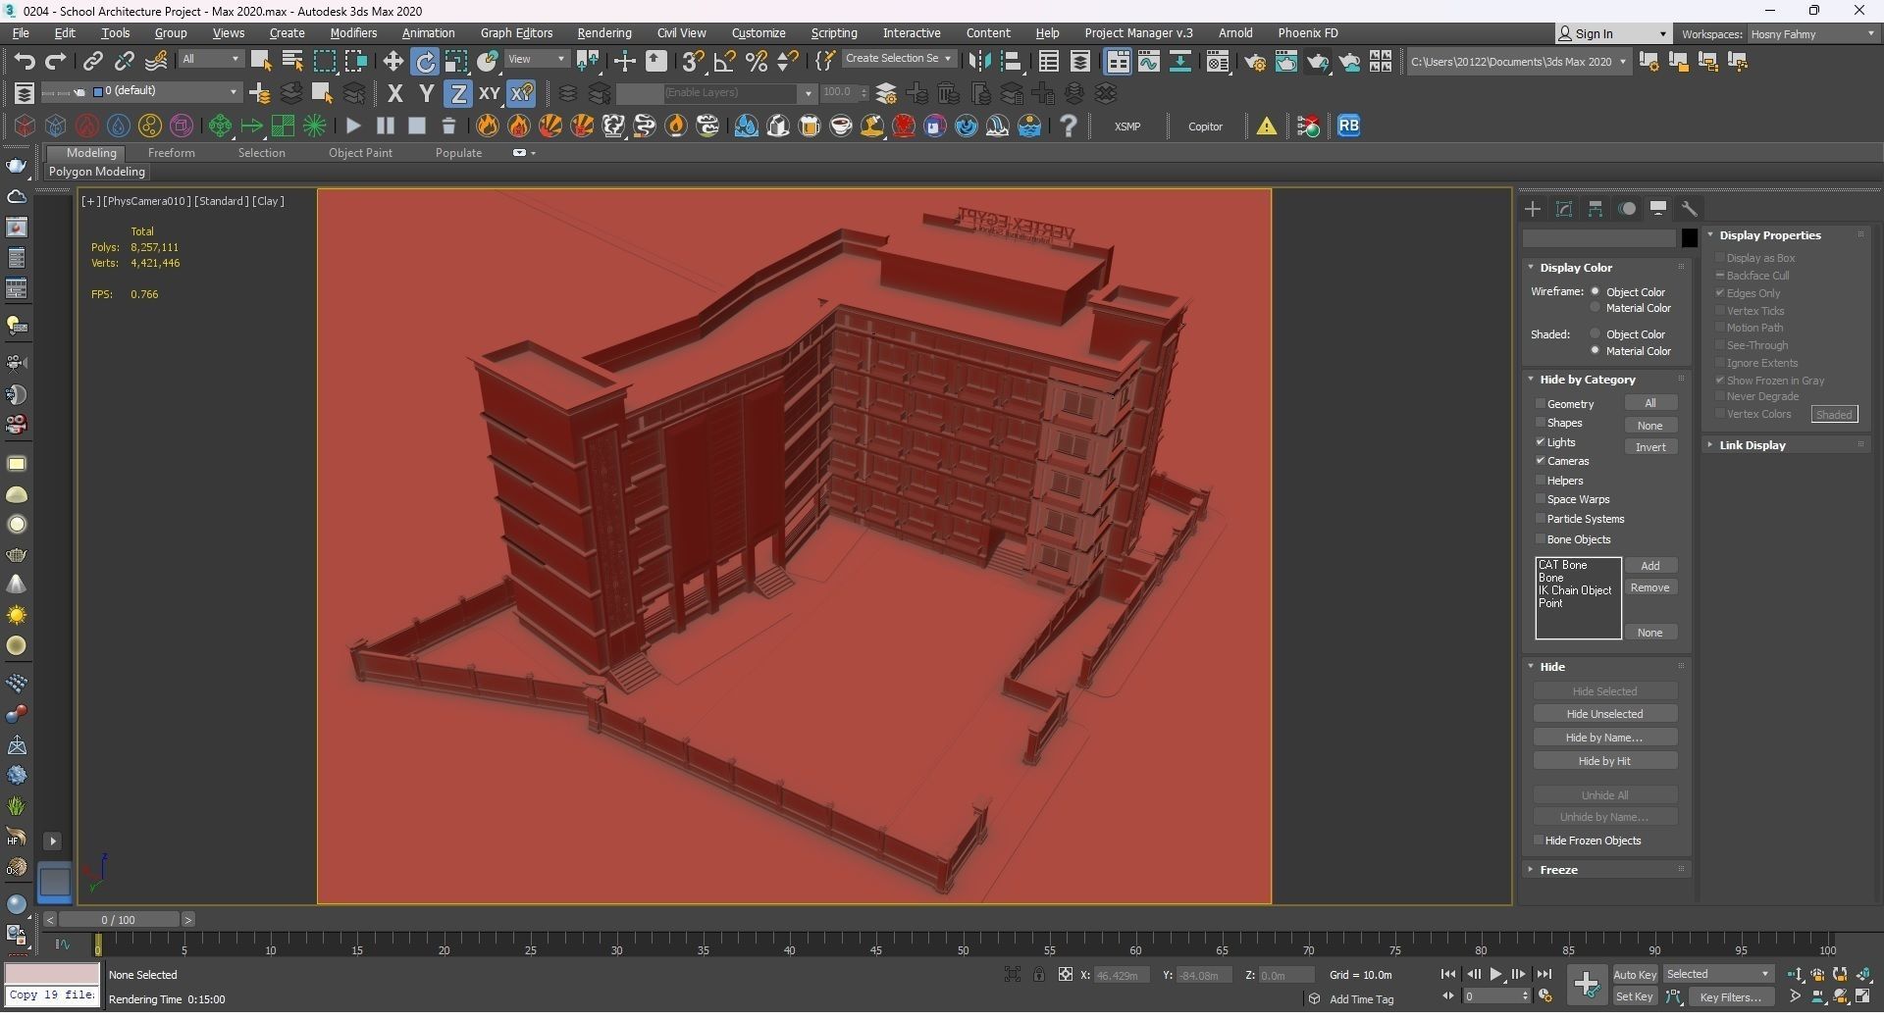This screenshot has height=1020, width=1884.
Task: Select Shaded Object Color radio button
Action: (1596, 334)
